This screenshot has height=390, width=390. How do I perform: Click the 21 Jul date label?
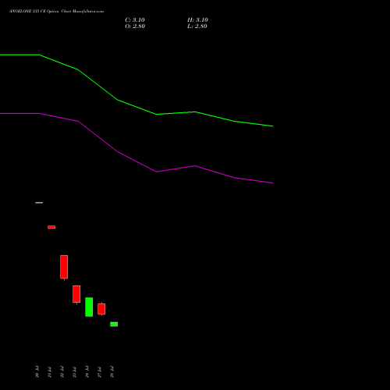(x=50, y=372)
